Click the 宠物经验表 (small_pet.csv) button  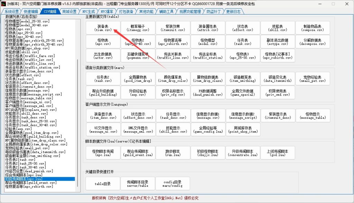pyautogui.click(x=313, y=79)
